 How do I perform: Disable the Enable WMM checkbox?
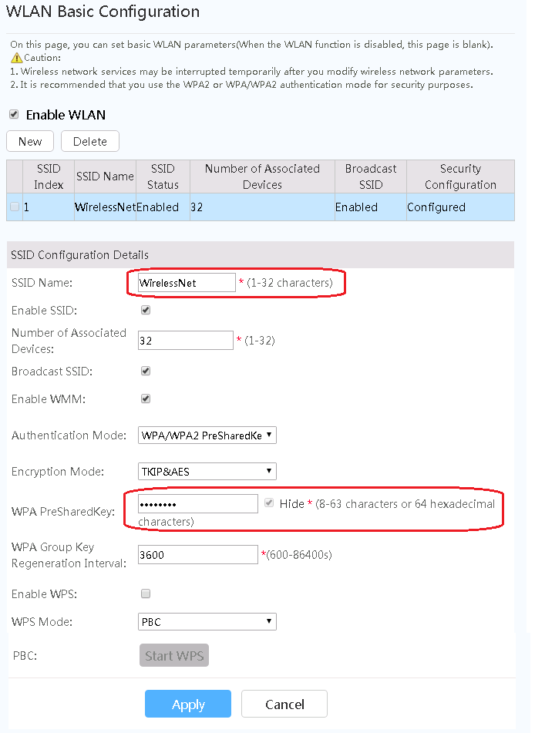146,398
